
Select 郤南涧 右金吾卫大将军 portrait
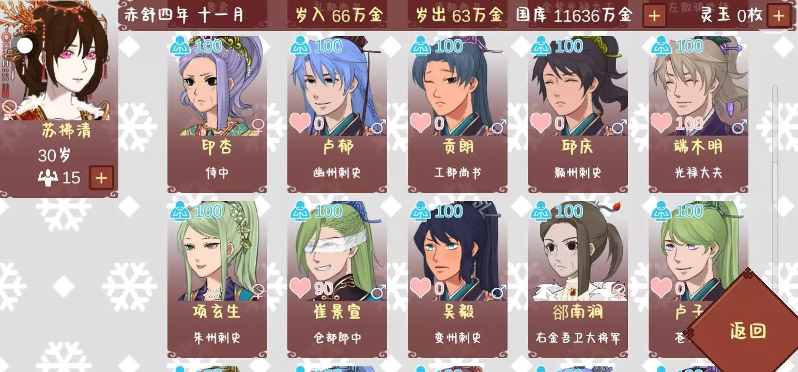pyautogui.click(x=578, y=251)
